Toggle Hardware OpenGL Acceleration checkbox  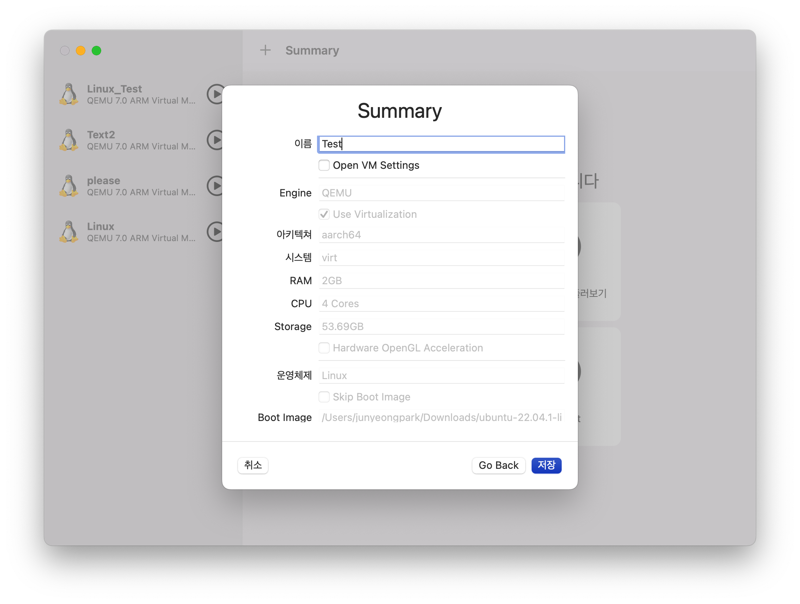point(324,348)
